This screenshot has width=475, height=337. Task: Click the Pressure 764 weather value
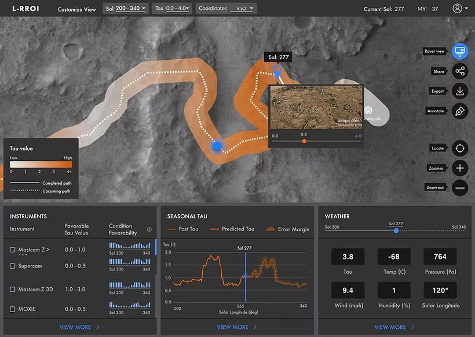point(440,257)
